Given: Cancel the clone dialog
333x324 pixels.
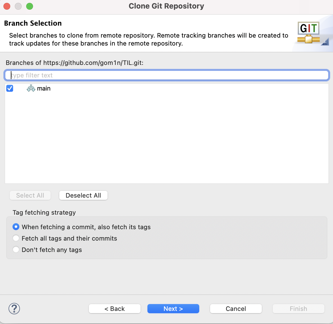Looking at the screenshot, I should click(x=236, y=309).
